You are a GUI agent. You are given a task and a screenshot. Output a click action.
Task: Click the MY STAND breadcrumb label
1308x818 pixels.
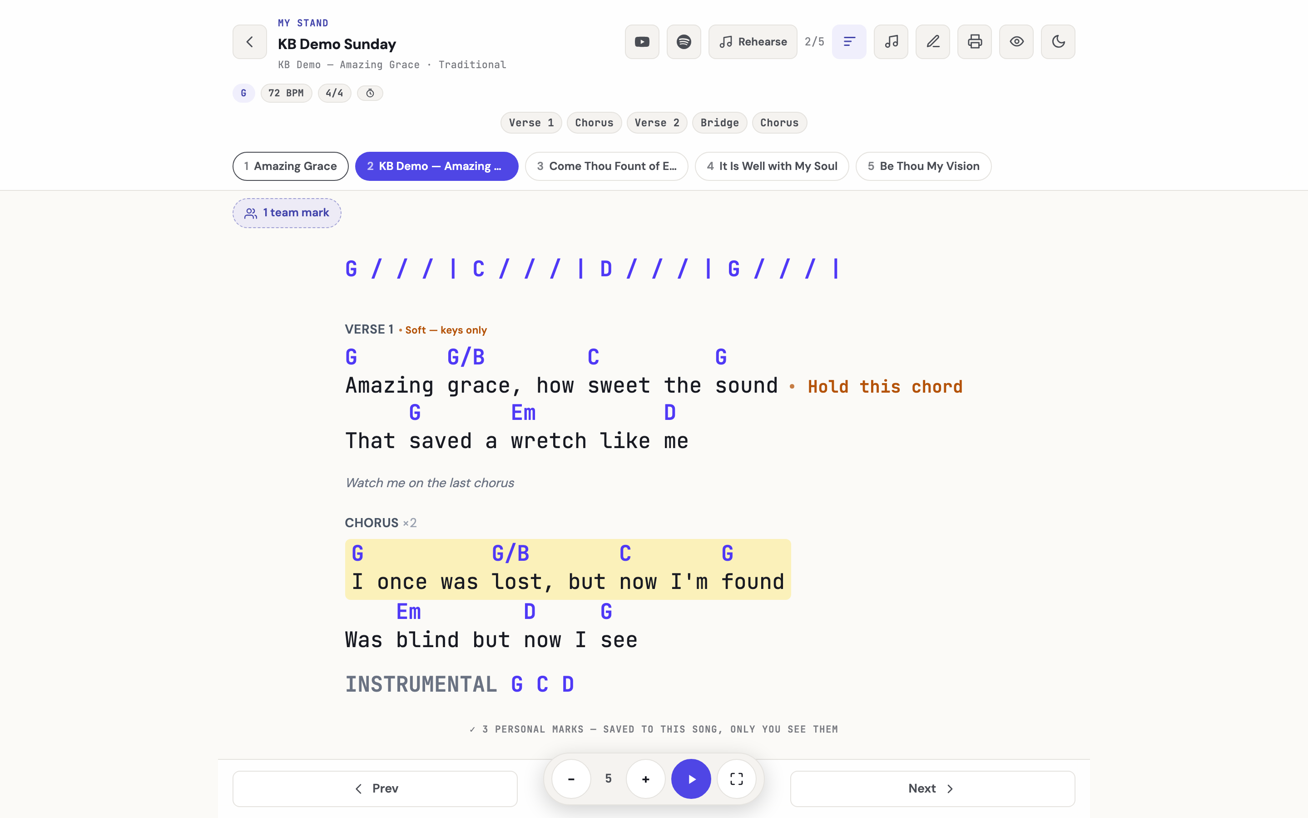(303, 23)
